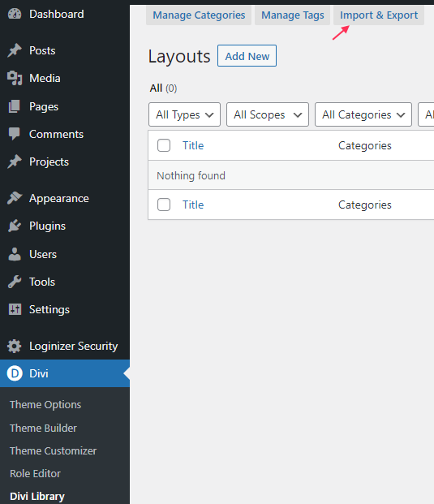Click the Categories footer column label
Image resolution: width=434 pixels, height=504 pixels.
364,205
